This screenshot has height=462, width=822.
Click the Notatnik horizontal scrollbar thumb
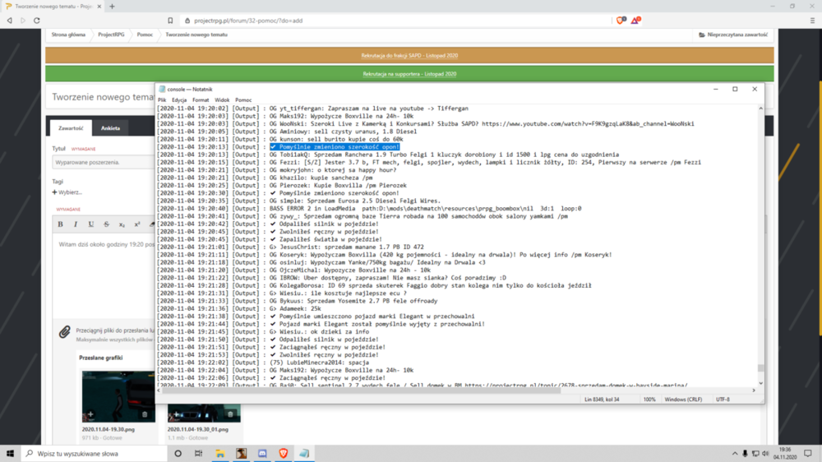coord(361,390)
